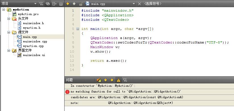Click the myAction.pro Qt file icon
Image resolution: width=234 pixels, height=111 pixels.
(14, 14)
